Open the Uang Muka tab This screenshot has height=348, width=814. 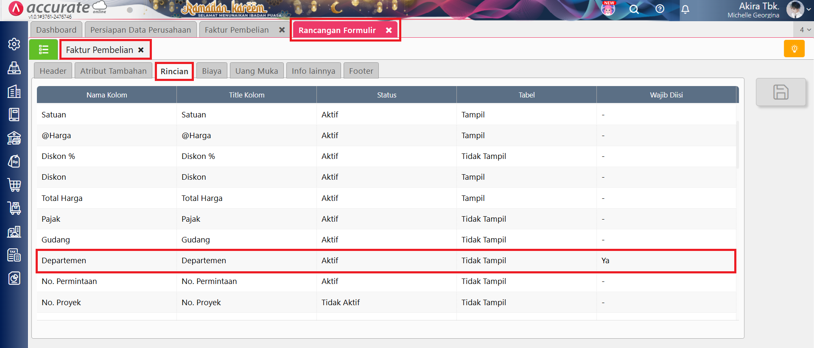pyautogui.click(x=257, y=71)
